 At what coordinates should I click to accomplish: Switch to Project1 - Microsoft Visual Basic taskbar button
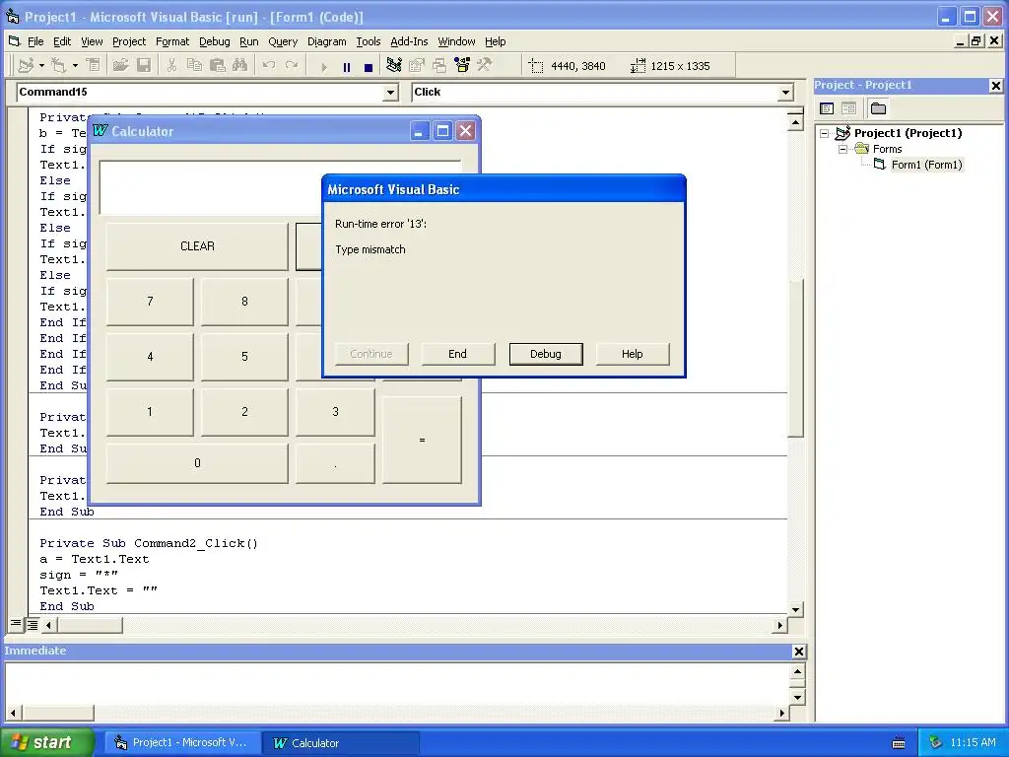point(182,743)
